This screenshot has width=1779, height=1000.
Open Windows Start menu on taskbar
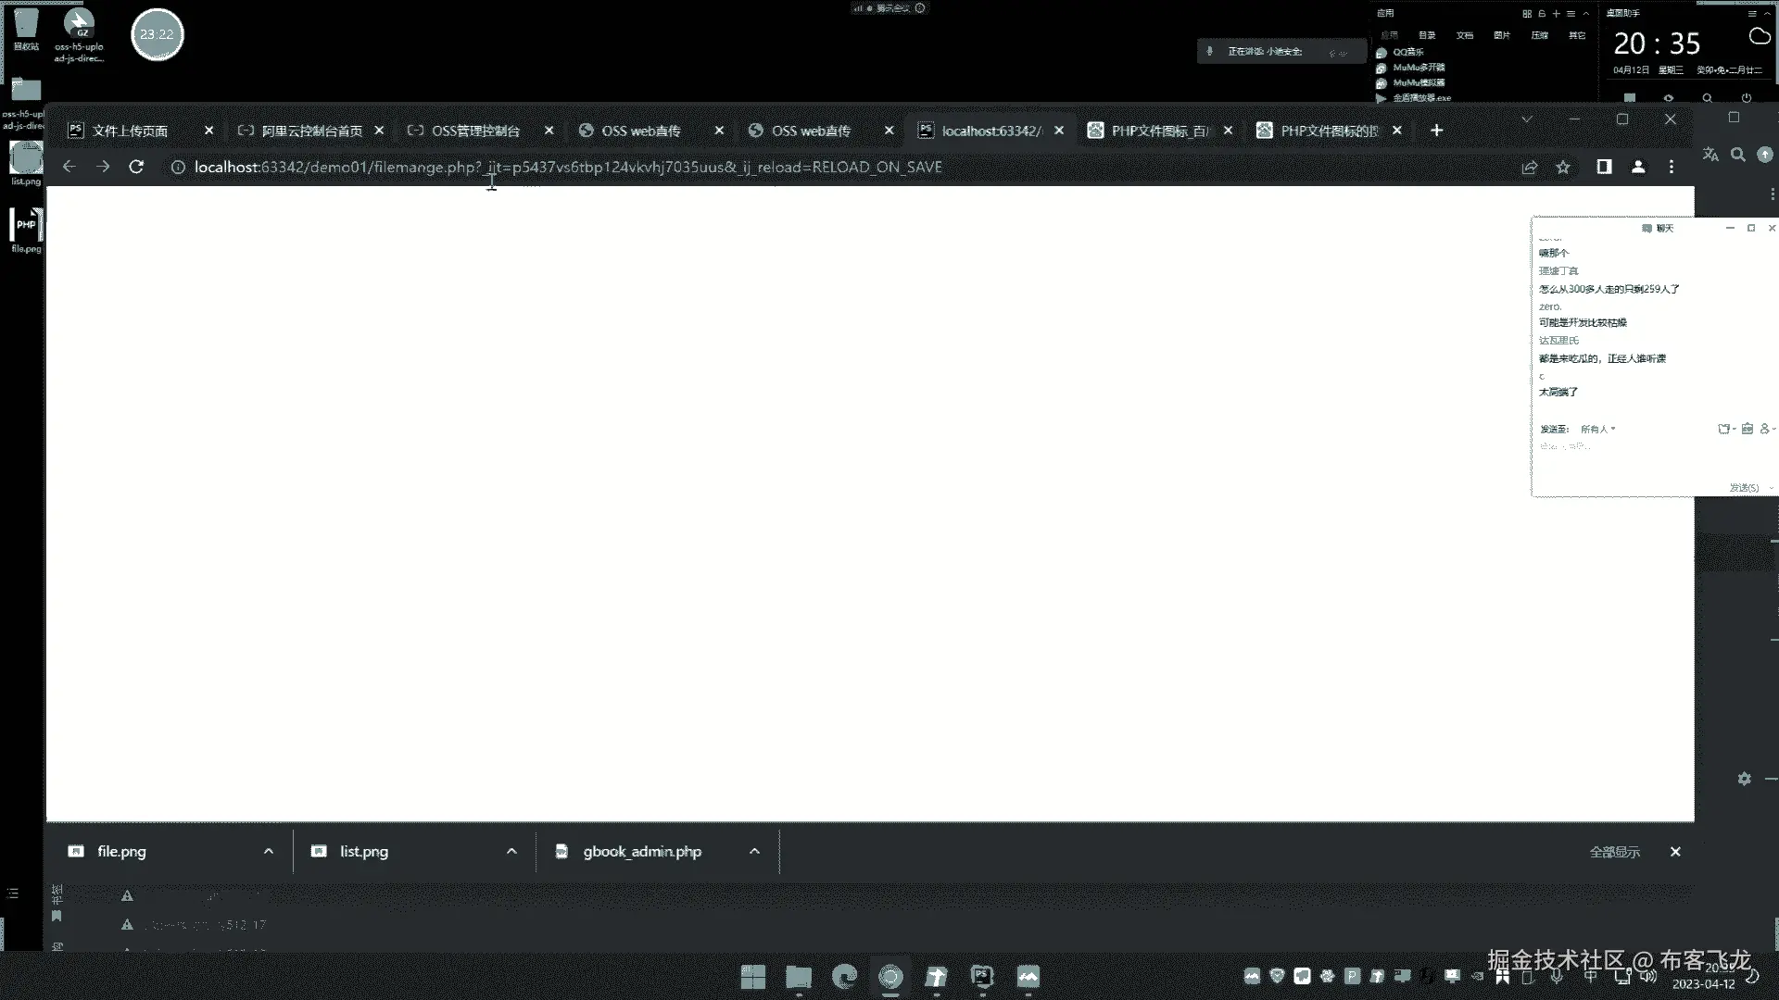click(753, 977)
